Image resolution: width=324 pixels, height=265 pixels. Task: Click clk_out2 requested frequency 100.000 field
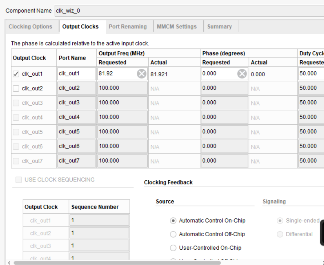122,88
